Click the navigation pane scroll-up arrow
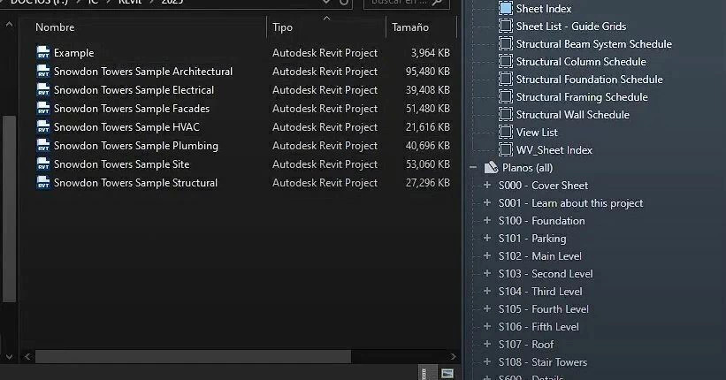Screen dimensions: 726x380 [x=9, y=24]
